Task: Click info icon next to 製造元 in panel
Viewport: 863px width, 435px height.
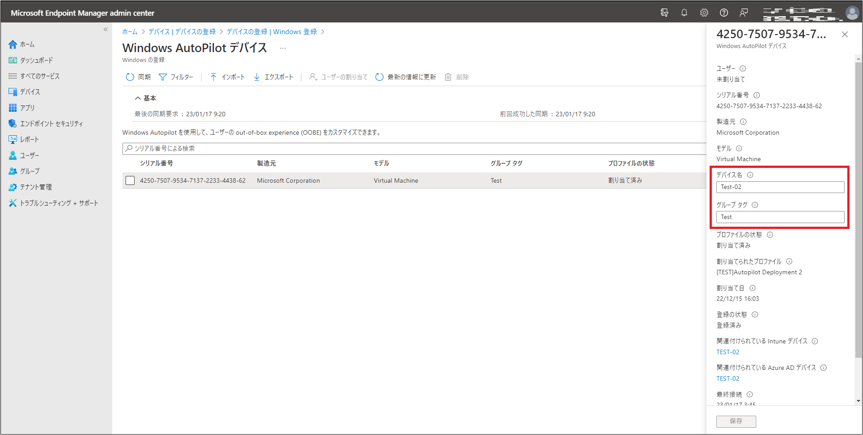Action: click(x=743, y=122)
